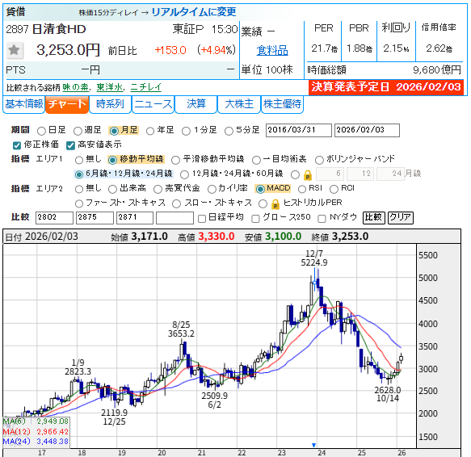Select 移動平均線 indicator radio
Image resolution: width=471 pixels, height=457 pixels.
(112, 160)
